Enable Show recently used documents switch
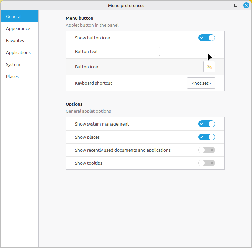Screen dimensions: 252x248 coord(206,150)
